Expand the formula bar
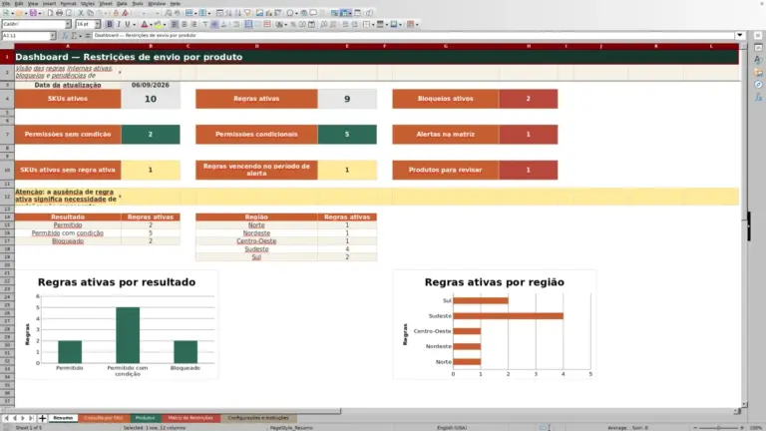This screenshot has height=431, width=766. (x=740, y=35)
